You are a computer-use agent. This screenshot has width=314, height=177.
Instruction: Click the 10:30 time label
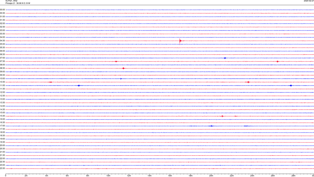[x=2, y=82]
